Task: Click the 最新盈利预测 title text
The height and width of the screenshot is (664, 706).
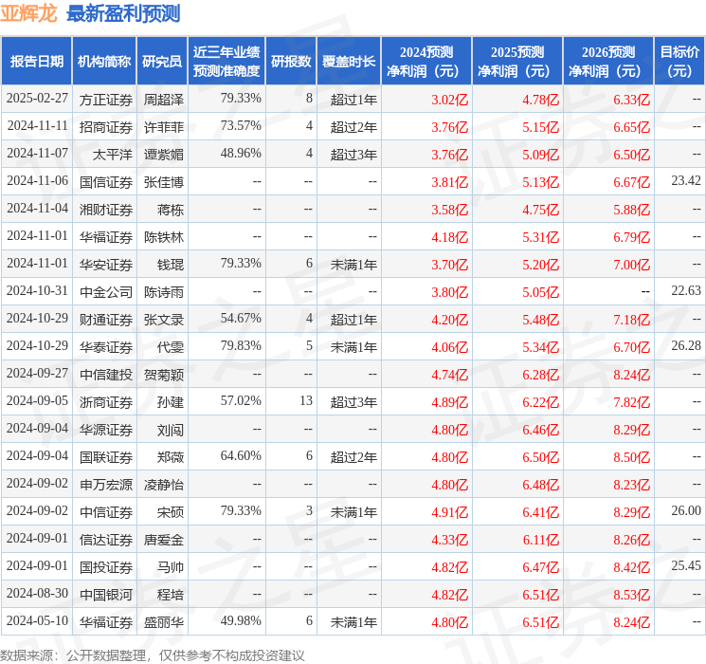Action: [123, 13]
